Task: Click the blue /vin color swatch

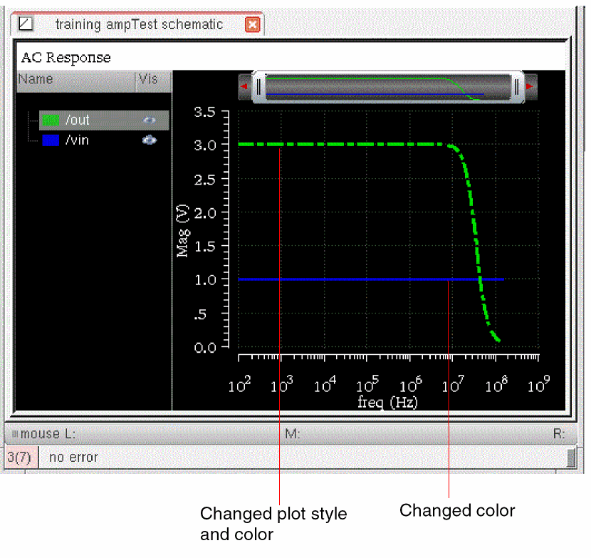Action: [51, 140]
